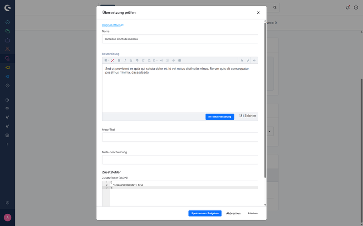Image resolution: width=363 pixels, height=226 pixels.
Task: Click the search magnifier icon
Action: click(275, 8)
